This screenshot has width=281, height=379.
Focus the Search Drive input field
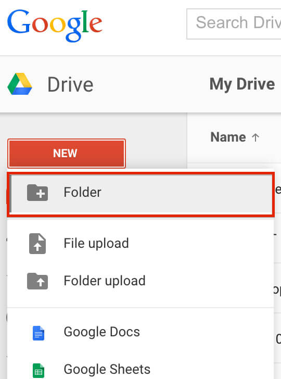click(234, 24)
